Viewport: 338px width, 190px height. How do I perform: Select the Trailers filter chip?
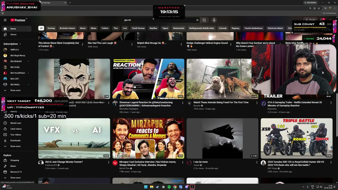[x=105, y=28]
